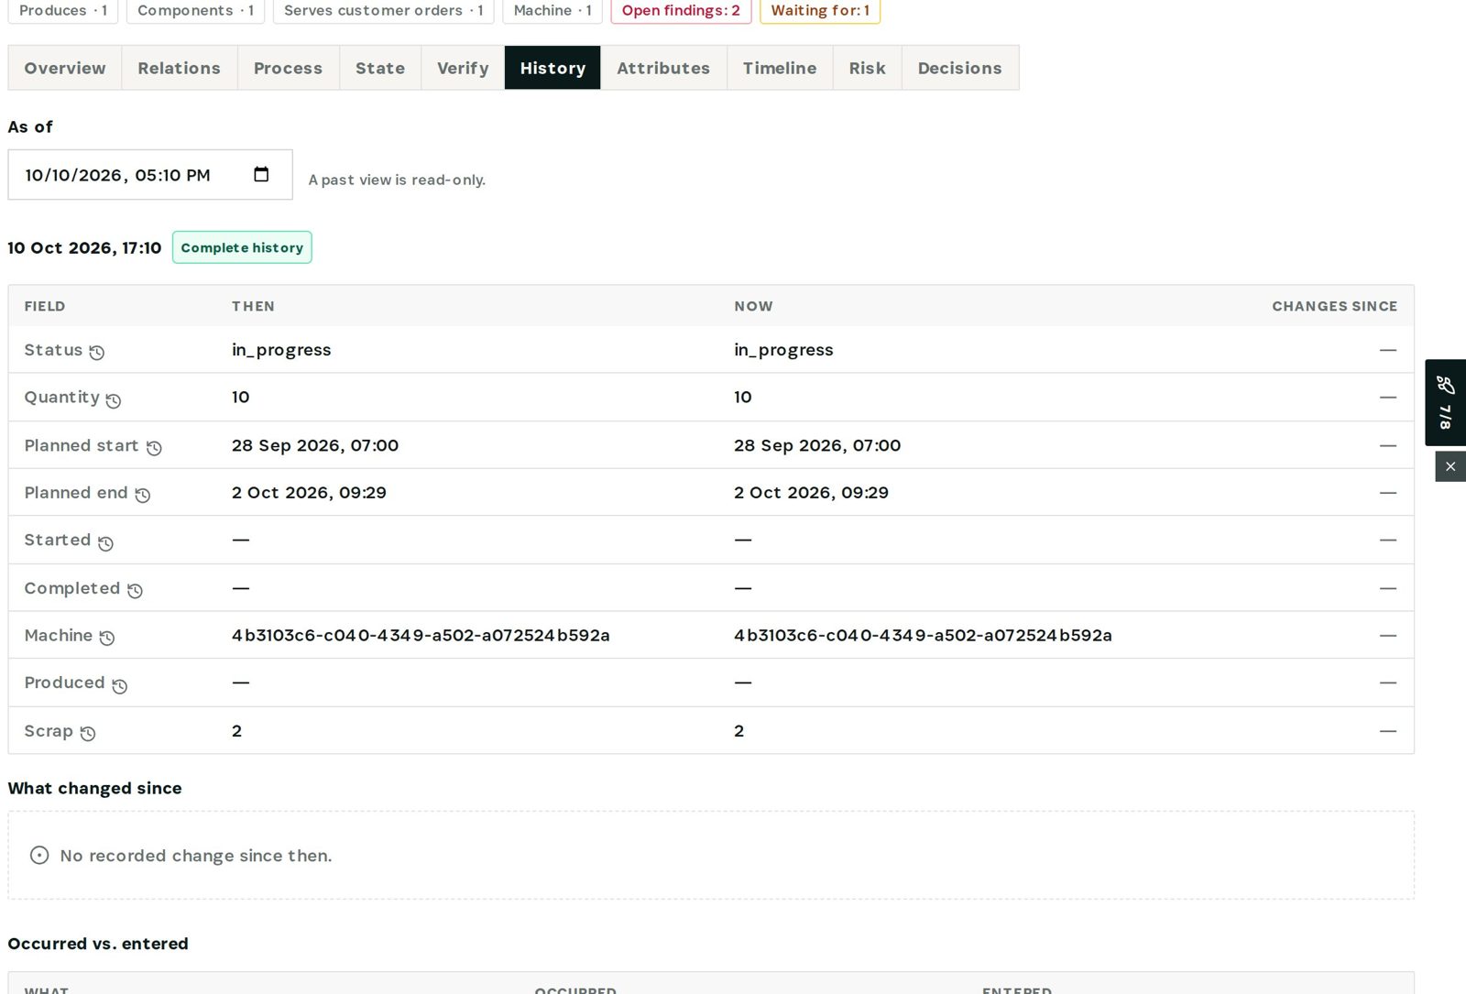Open the calendar picker in As of field
The image size is (1466, 994).
coord(261,174)
